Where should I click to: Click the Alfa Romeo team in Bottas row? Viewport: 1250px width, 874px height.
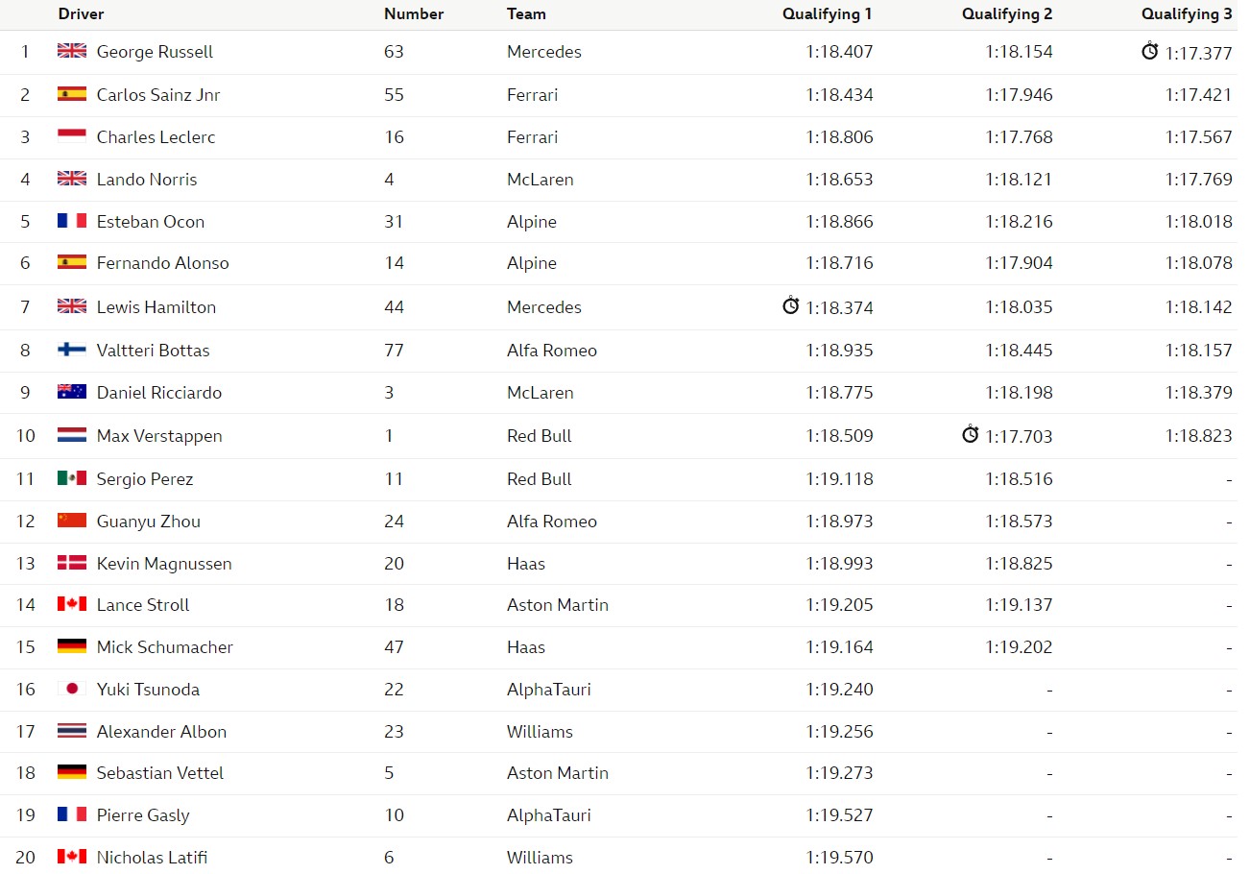tap(552, 351)
